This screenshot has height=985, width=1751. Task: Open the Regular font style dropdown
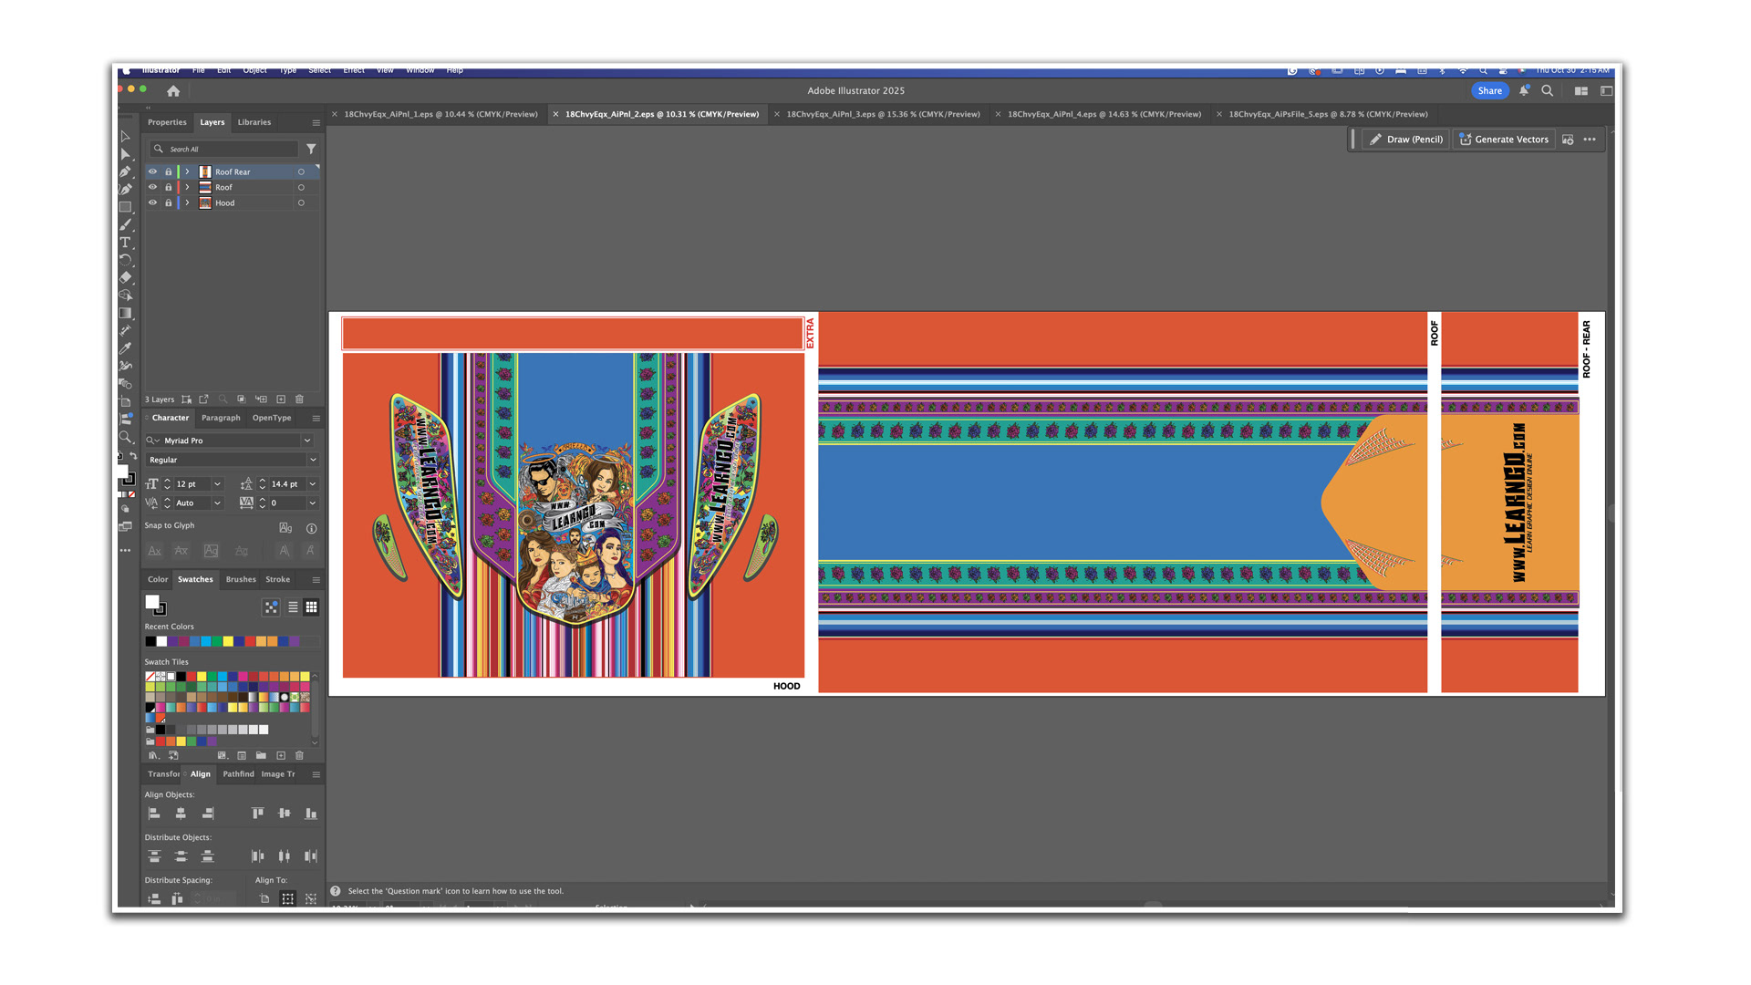(313, 460)
